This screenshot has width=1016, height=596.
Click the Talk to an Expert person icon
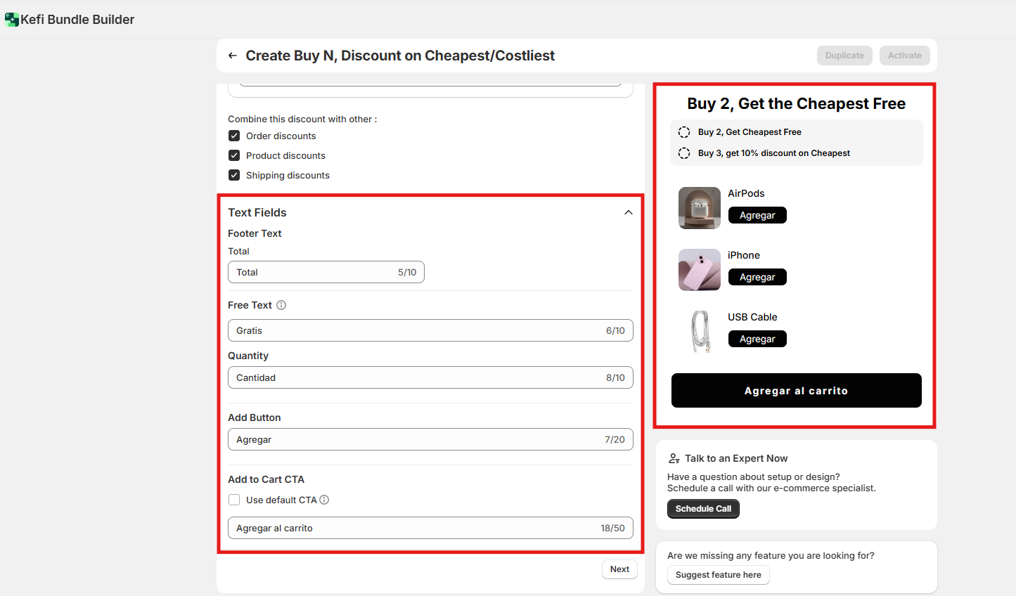point(674,458)
